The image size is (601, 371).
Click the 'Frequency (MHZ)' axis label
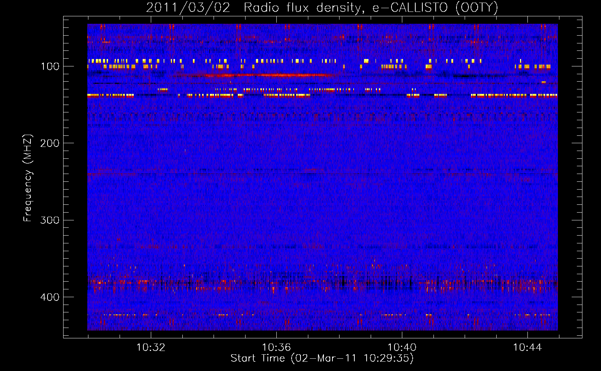coord(28,178)
